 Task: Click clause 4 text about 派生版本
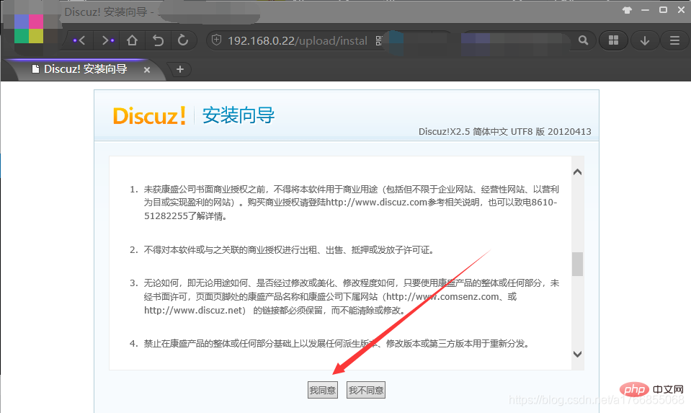pos(336,343)
